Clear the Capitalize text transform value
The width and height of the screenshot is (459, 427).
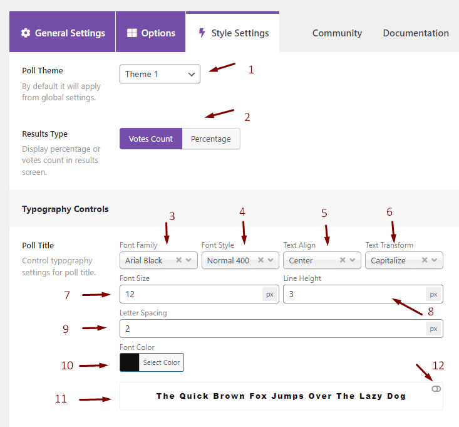click(425, 260)
